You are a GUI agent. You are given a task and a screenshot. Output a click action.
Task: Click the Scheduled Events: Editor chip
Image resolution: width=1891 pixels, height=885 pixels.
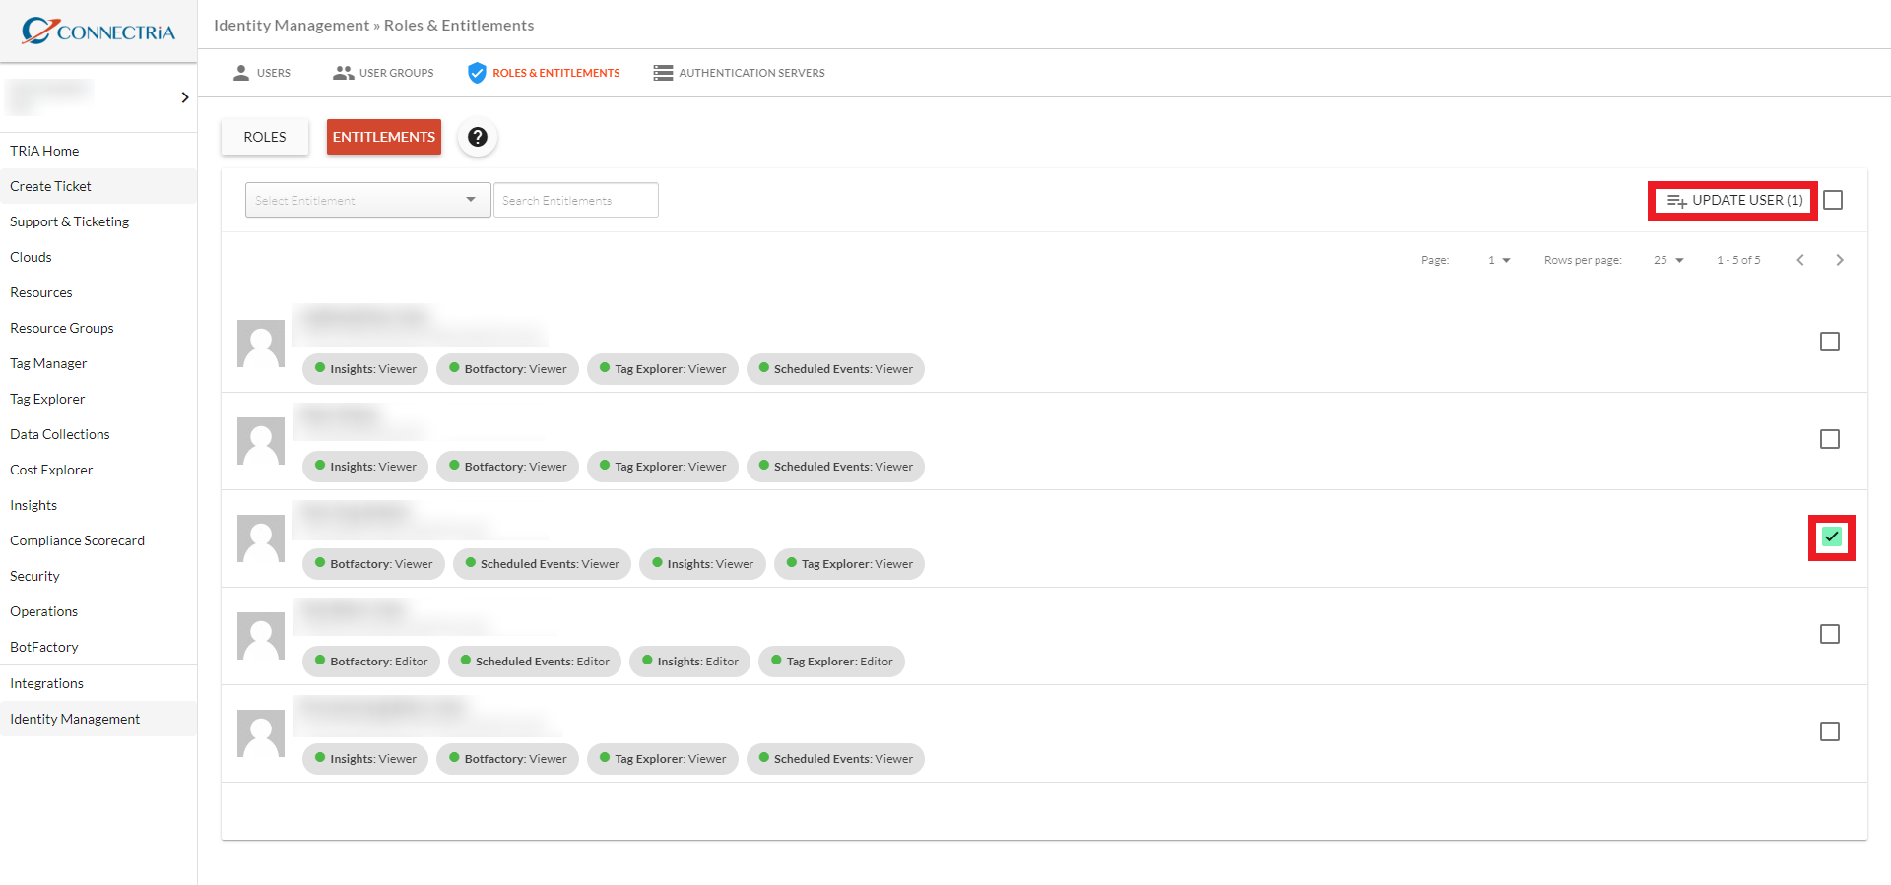click(x=535, y=662)
